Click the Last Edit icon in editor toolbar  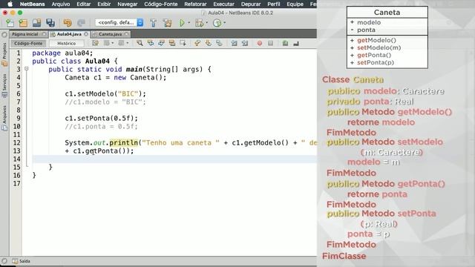coord(96,43)
